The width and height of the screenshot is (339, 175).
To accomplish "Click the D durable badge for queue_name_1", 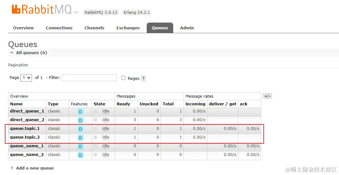I will click(80, 147).
